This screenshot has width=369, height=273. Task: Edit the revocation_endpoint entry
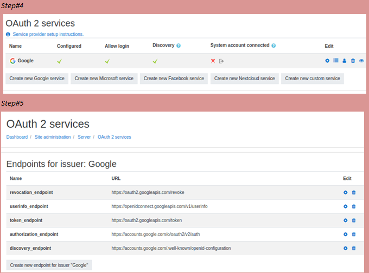346,192
